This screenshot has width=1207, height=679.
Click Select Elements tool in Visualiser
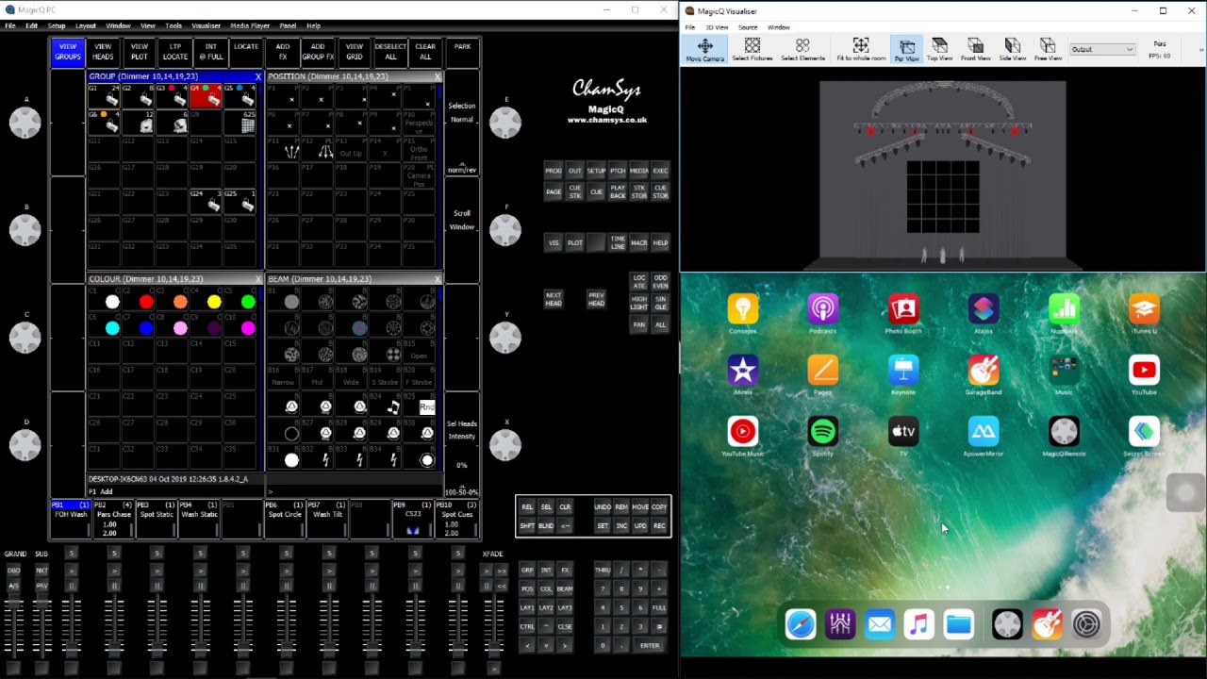tap(802, 50)
